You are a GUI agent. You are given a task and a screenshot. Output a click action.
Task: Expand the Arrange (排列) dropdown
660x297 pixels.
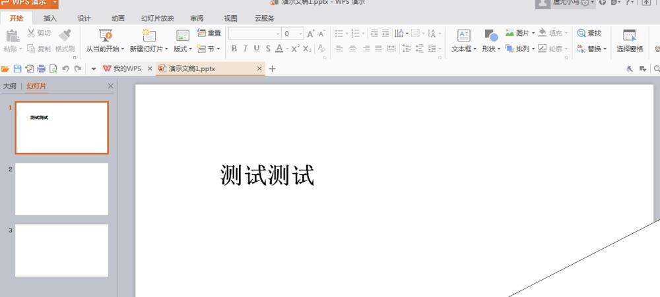[x=533, y=49]
